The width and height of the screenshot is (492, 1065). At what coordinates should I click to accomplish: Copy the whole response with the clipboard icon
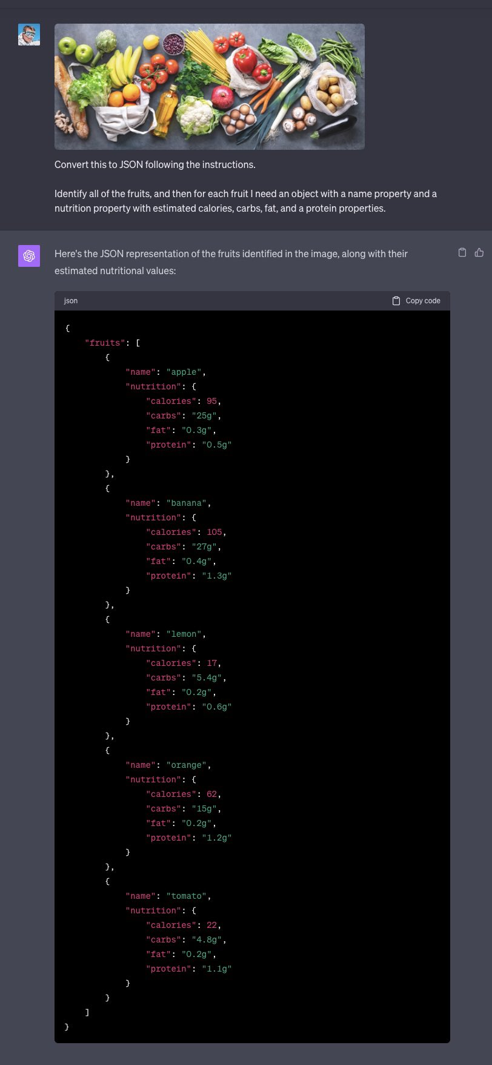(462, 252)
